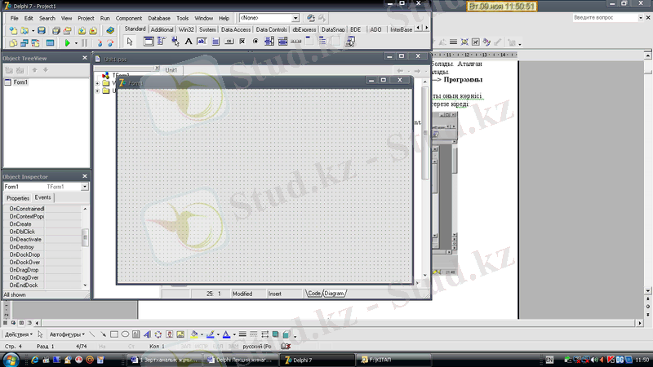Image resolution: width=653 pixels, height=367 pixels.
Task: Click the View Form icon
Action: coord(24,43)
